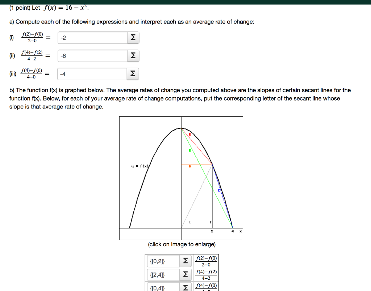Click the red line labeled D

[191, 134]
